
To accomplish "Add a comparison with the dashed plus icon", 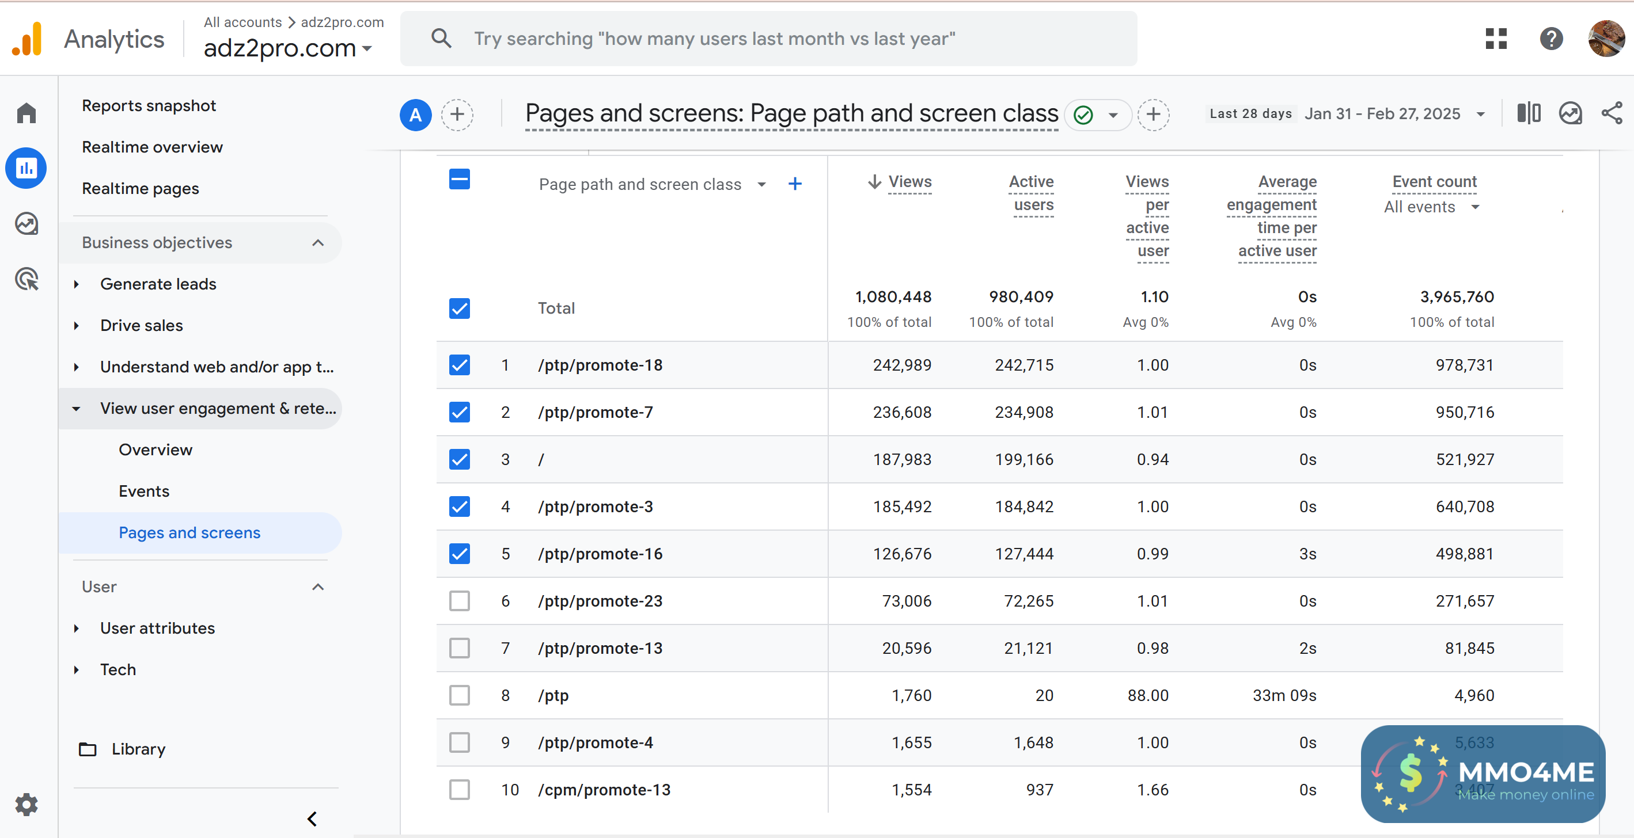I will tap(457, 115).
